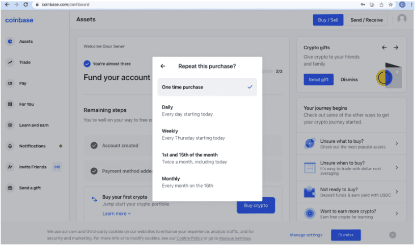Viewport: 415px width, 246px height.
Task: Select One time purchase option
Action: point(207,87)
